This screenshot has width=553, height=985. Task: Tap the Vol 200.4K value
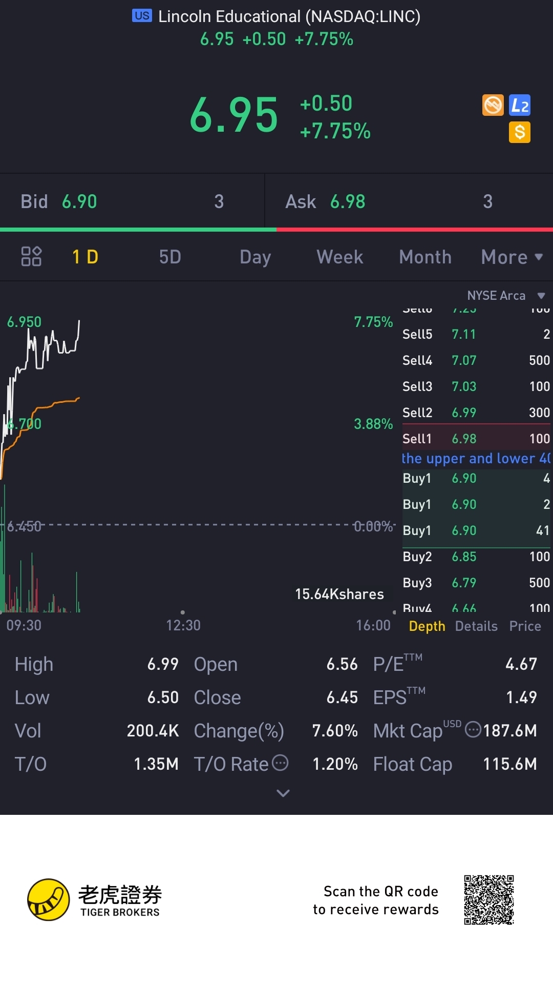click(153, 731)
